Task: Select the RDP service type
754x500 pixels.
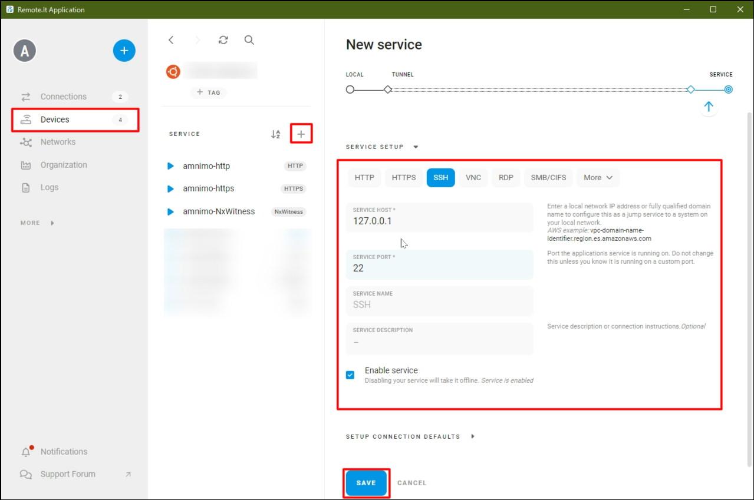Action: (x=506, y=178)
